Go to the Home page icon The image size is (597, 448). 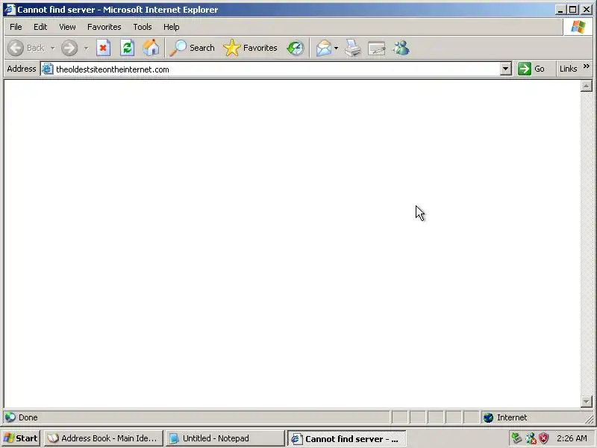click(x=151, y=48)
